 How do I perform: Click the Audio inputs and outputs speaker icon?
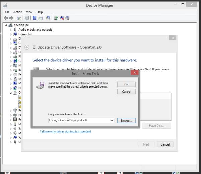(15, 30)
